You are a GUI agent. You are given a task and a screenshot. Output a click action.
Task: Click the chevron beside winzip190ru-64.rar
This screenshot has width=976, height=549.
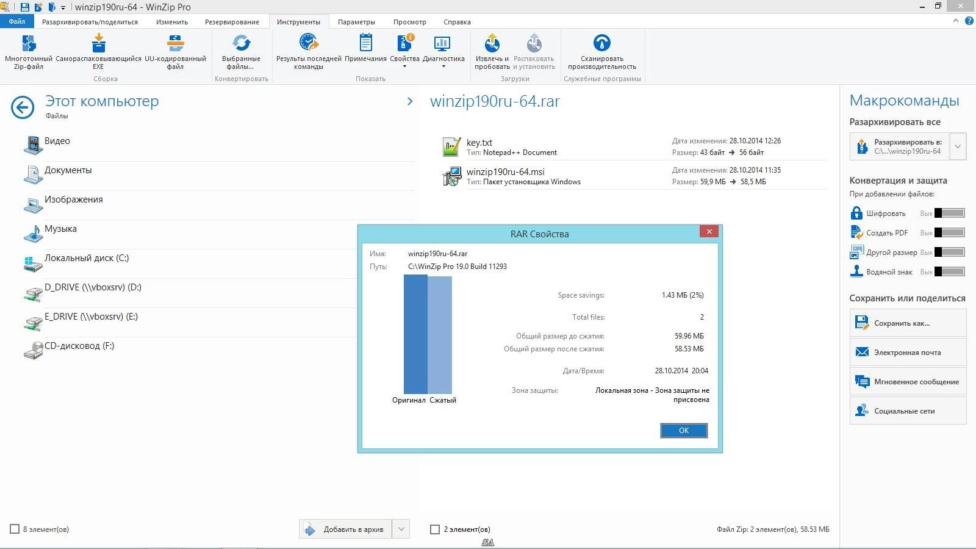pyautogui.click(x=410, y=102)
